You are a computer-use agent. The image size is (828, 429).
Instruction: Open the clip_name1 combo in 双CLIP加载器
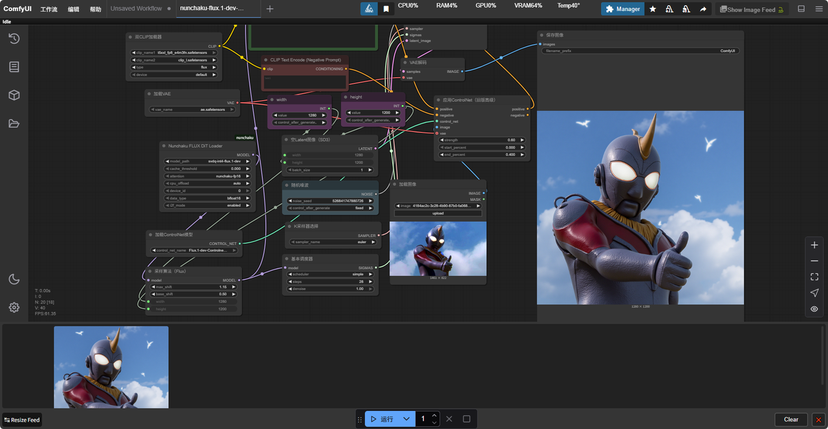click(x=174, y=53)
